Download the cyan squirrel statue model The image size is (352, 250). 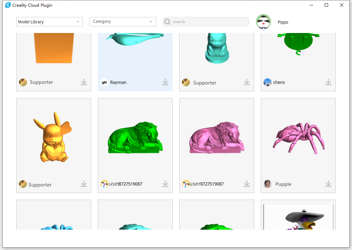coord(247,82)
